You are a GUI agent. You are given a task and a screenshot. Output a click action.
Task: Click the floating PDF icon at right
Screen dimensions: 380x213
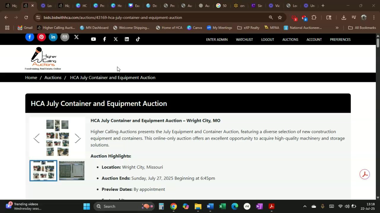365,174
